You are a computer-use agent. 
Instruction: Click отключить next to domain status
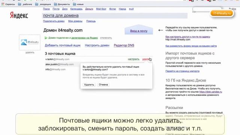106,38
